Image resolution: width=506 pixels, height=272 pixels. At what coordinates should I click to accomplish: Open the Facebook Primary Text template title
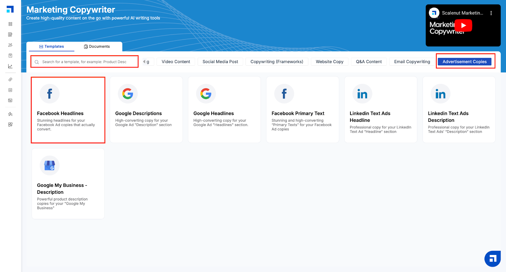[298, 113]
